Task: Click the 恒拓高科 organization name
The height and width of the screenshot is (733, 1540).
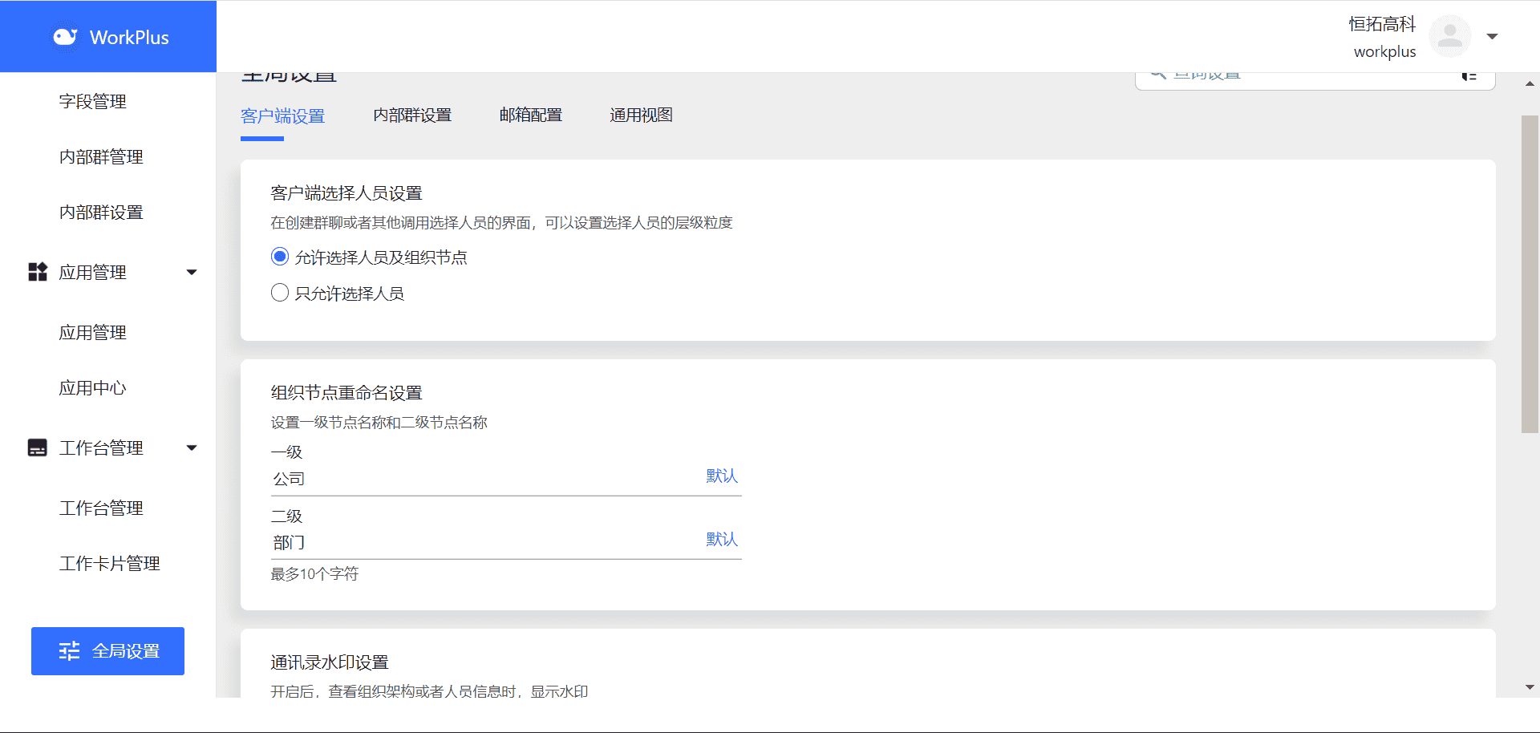Action: pyautogui.click(x=1382, y=24)
